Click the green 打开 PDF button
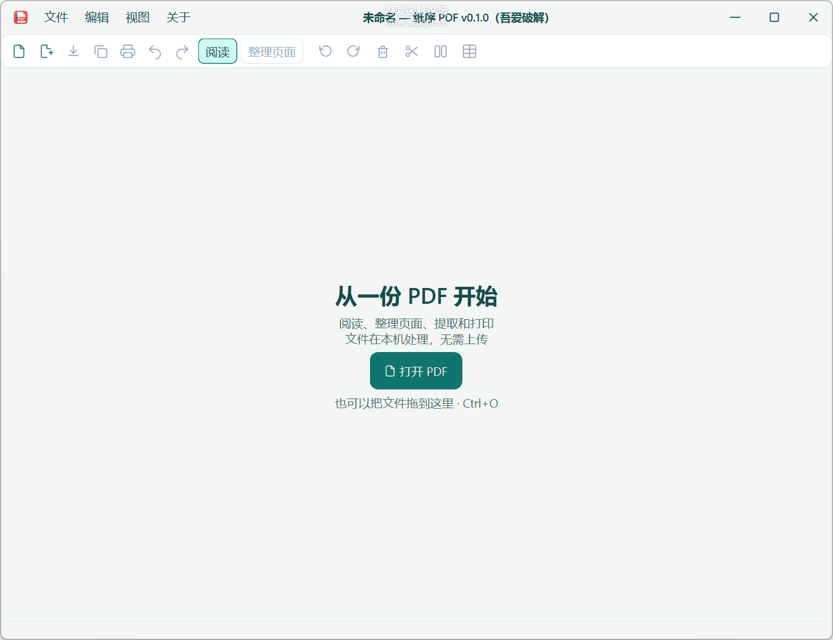 pyautogui.click(x=416, y=371)
